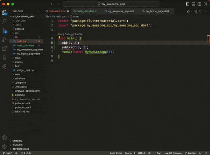Click the Run code lens link
210x155 pixels.
pos(60,34)
